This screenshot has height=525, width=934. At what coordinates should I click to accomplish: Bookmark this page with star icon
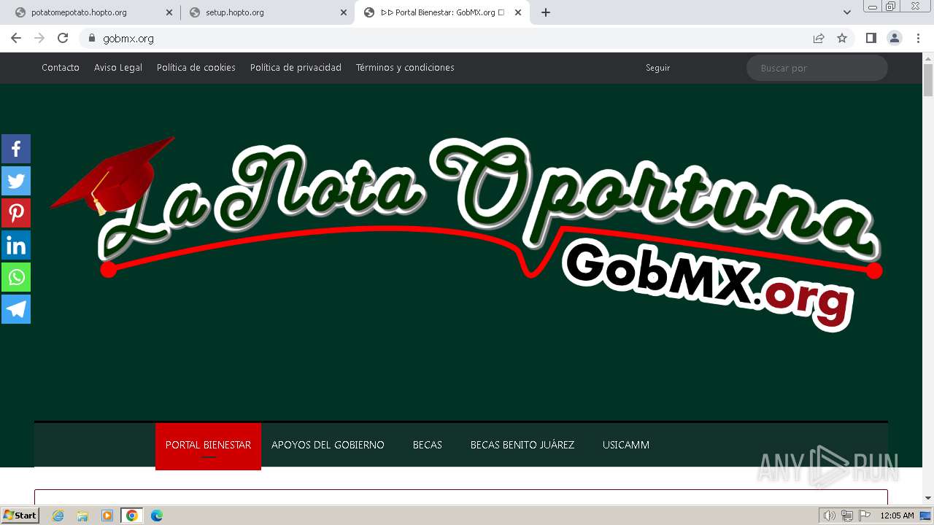point(842,38)
